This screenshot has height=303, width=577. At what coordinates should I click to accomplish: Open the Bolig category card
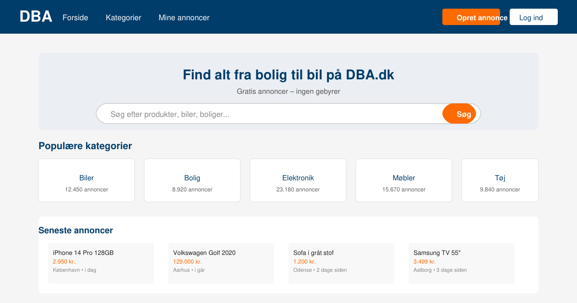tap(192, 180)
